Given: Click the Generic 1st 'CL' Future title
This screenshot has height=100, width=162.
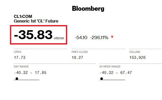Looking at the screenshot, I should [36, 21].
